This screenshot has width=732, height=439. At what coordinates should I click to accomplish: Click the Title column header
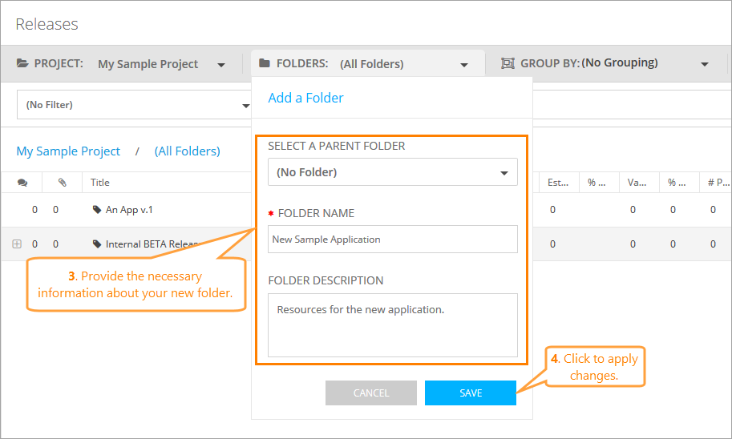[x=100, y=183]
